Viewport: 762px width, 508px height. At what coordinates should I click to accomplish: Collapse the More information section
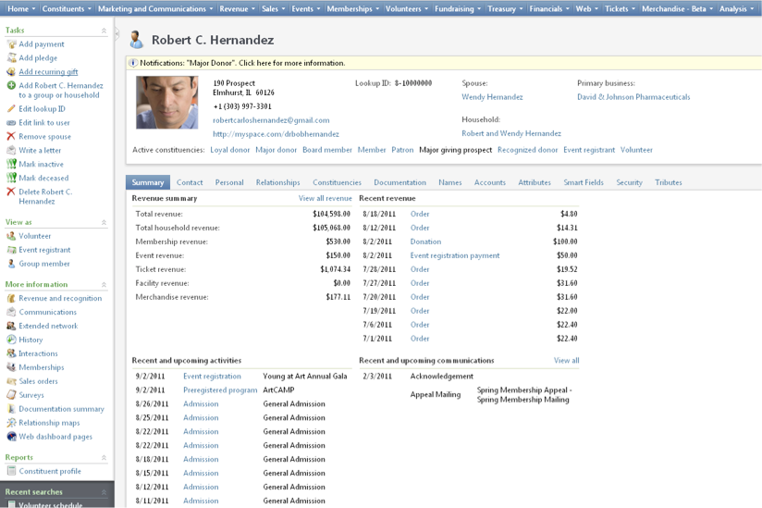click(x=104, y=284)
